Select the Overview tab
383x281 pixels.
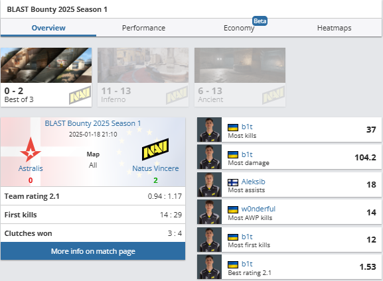(x=48, y=28)
